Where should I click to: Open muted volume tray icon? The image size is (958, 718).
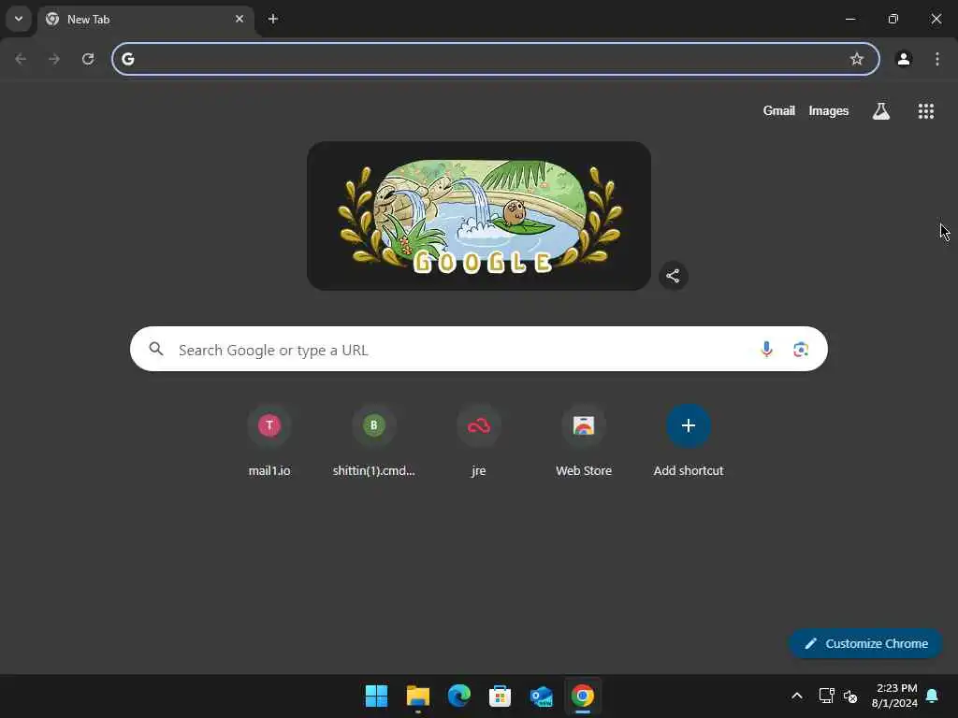point(850,696)
